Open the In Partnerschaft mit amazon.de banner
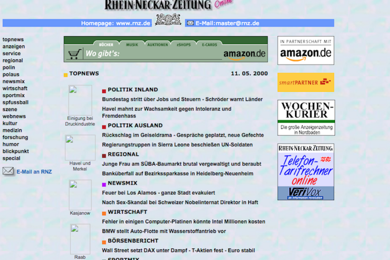This screenshot has height=260, width=390. pos(305,50)
